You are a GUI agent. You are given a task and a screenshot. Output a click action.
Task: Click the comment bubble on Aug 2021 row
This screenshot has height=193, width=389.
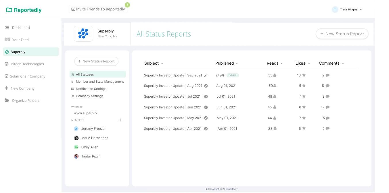327,86
